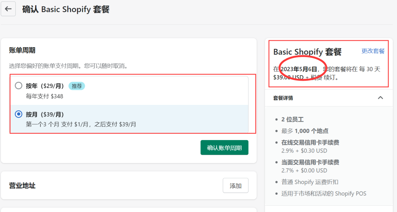Toggle the 套餐详情 section header
The image size is (397, 212).
(329, 98)
